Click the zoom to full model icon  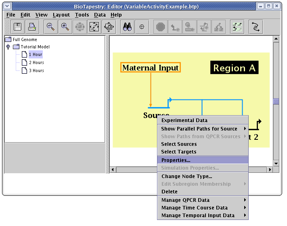[x=94, y=27]
